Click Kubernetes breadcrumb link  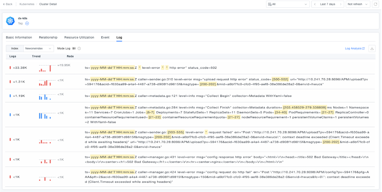[27, 4]
